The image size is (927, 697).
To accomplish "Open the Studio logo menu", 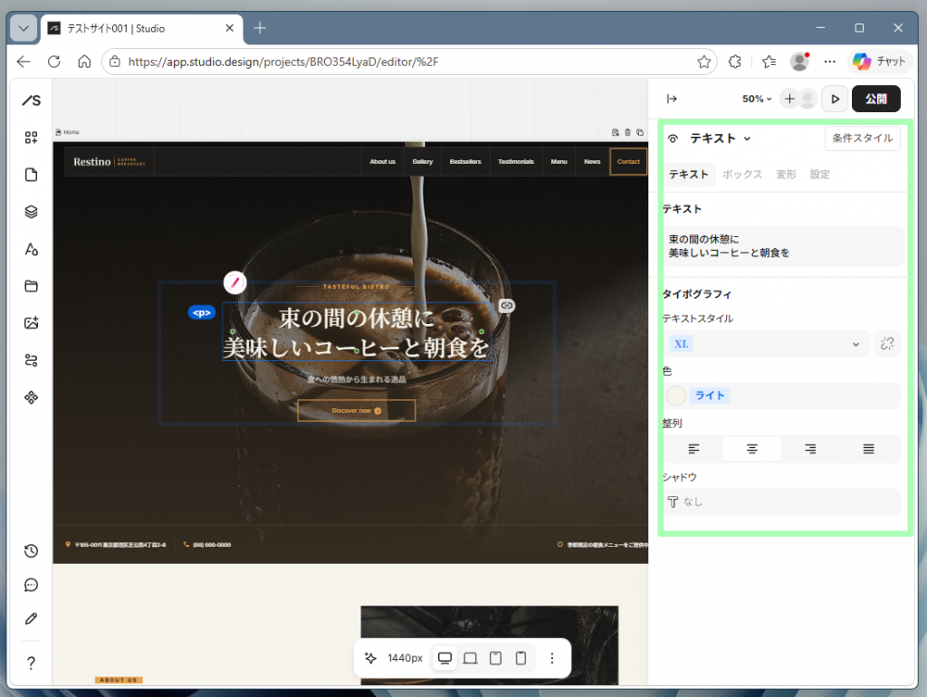I will [32, 100].
